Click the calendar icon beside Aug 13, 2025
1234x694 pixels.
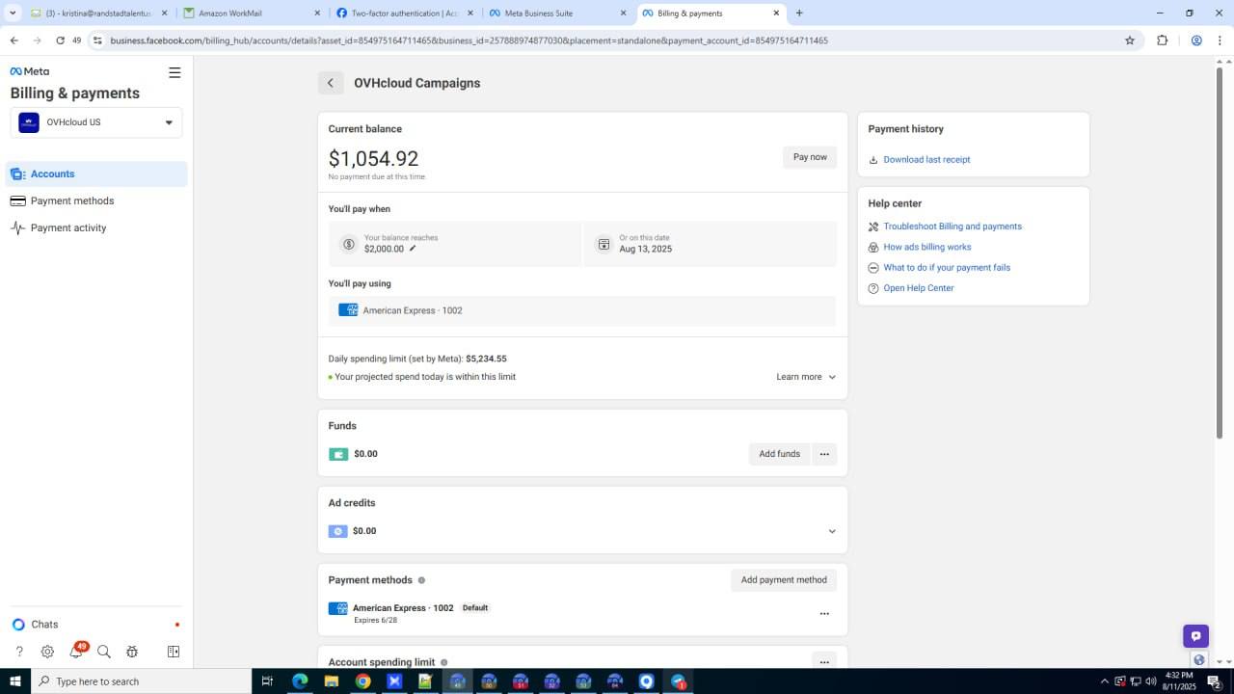coord(604,245)
